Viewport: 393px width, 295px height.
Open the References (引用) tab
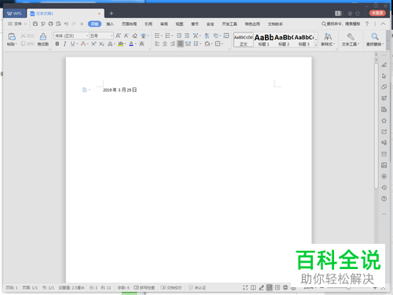click(149, 24)
